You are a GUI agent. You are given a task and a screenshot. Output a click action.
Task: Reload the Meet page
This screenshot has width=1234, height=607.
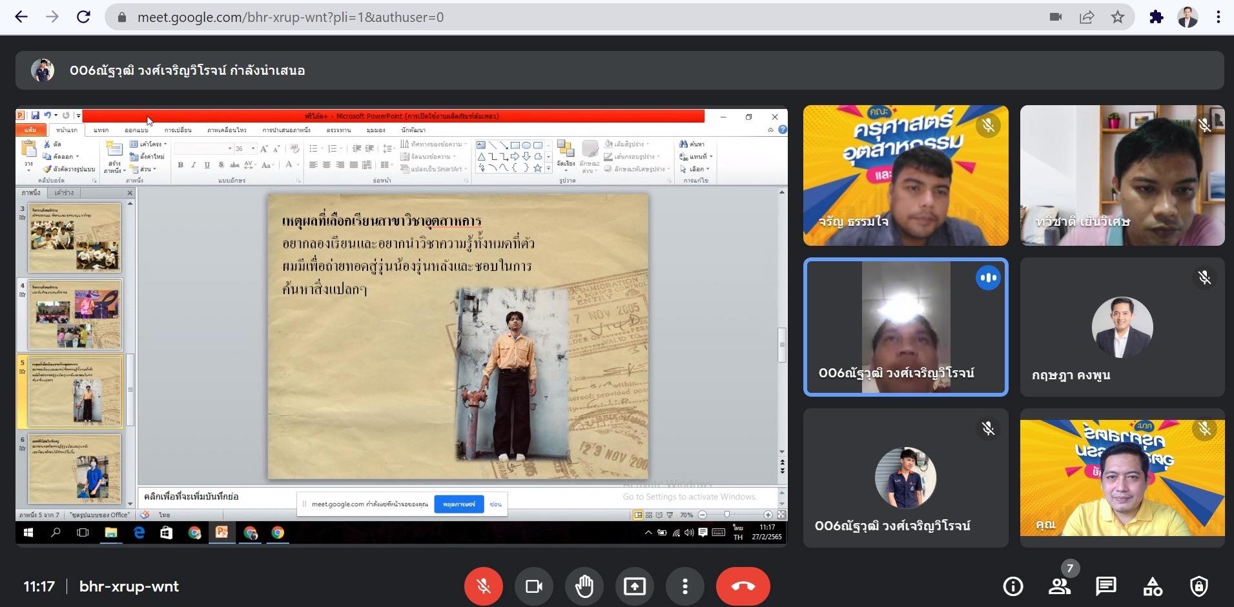83,17
